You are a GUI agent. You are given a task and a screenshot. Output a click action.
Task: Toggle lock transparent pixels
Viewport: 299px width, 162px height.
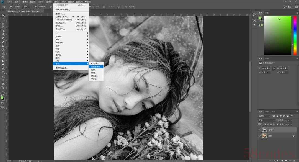point(265,124)
